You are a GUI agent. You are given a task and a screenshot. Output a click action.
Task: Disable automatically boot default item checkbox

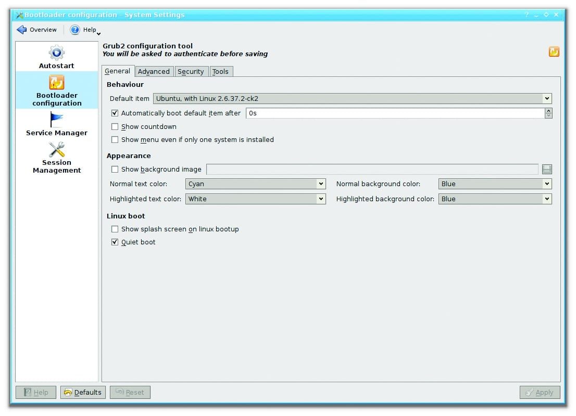click(115, 113)
